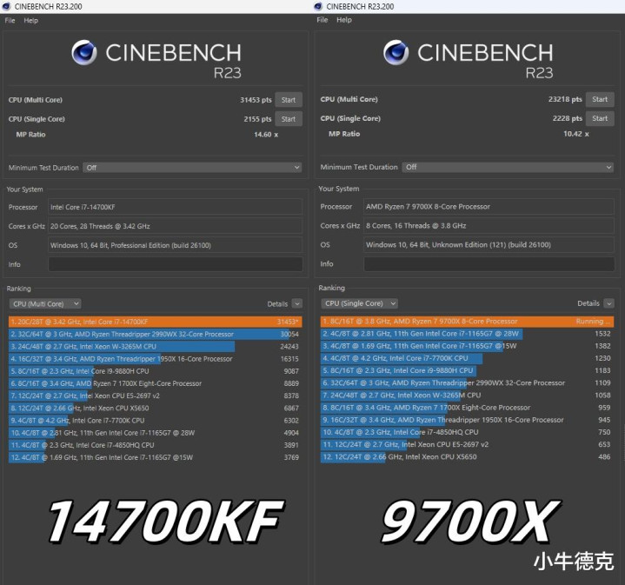Open File menu in right Cinebench window
625x585 pixels.
click(322, 20)
